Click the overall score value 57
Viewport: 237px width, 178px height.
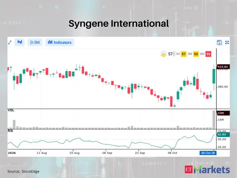[170, 54]
